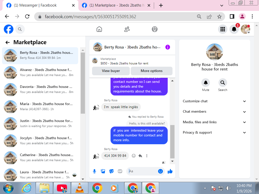The width and height of the screenshot is (259, 194).
Task: Search in conversation magnifier icon
Action: click(x=223, y=83)
